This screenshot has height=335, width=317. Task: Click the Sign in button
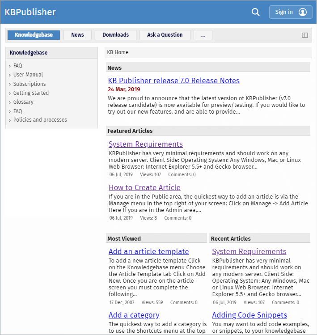[291, 12]
